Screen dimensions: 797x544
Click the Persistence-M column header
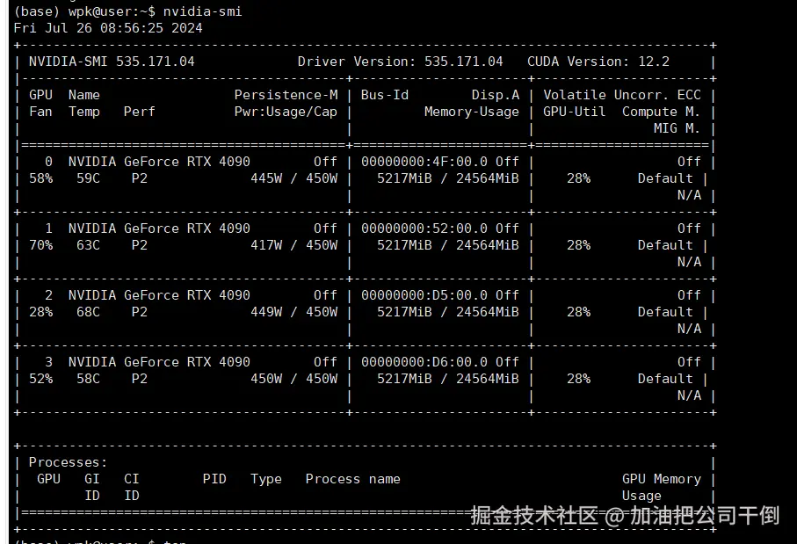286,95
